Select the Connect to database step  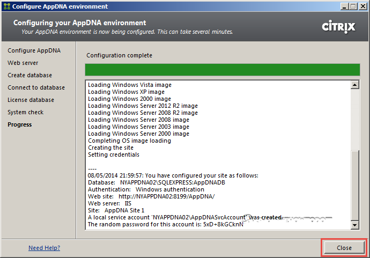click(x=36, y=87)
